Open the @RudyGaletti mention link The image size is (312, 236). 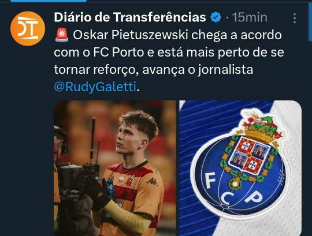coord(95,87)
